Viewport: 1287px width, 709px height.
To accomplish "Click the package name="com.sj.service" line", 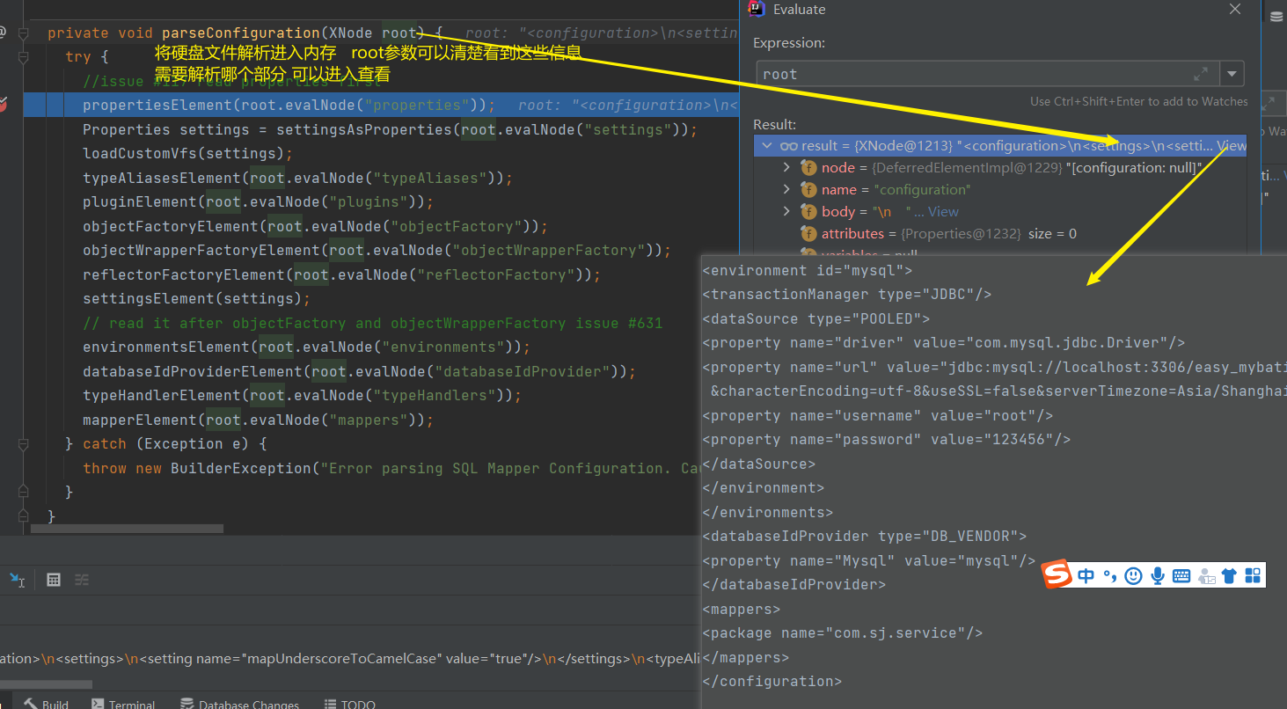I will 843,632.
